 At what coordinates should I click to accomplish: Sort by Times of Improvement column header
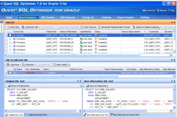[134, 32]
